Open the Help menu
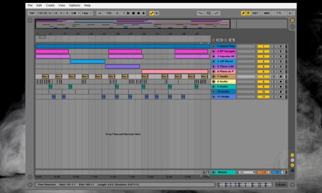This screenshot has height=193, width=322. [87, 5]
